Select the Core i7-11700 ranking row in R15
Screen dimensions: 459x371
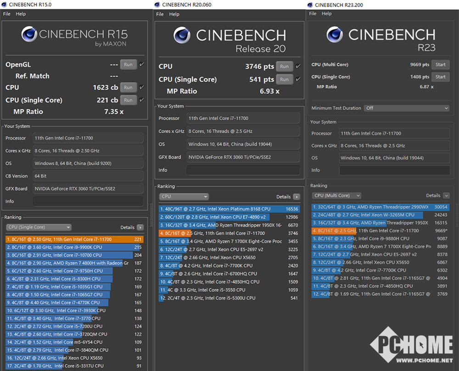tap(74, 239)
